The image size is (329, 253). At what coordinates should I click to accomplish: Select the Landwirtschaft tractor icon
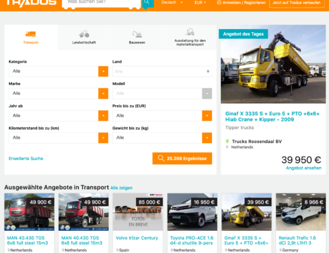(84, 34)
